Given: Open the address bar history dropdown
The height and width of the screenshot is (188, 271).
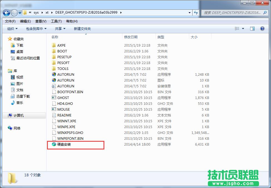Looking at the screenshot, I should click(x=189, y=13).
